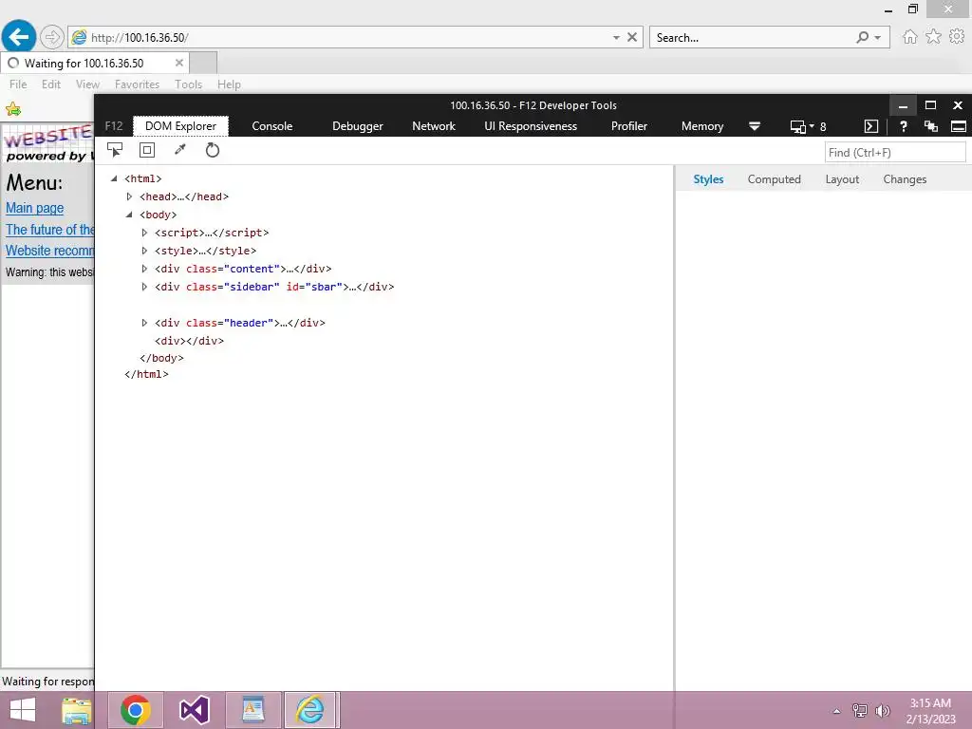Click the unpin developer tools icon
This screenshot has width=972, height=729.
click(930, 126)
